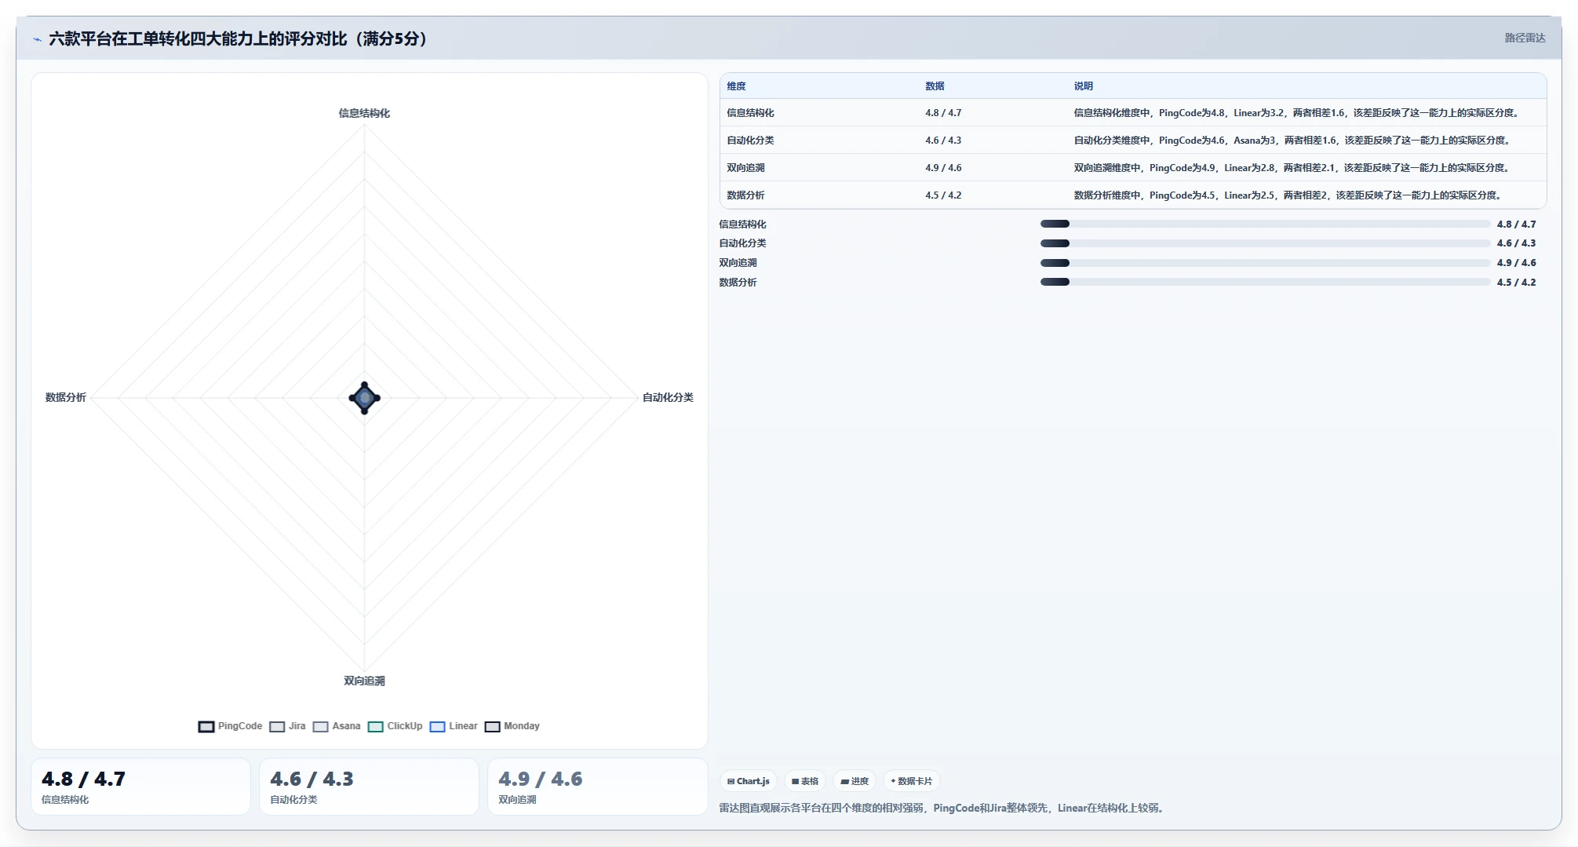Click the explanation mentioning Linear为2.5
Screen dimensions: 1578x847
pos(1288,195)
